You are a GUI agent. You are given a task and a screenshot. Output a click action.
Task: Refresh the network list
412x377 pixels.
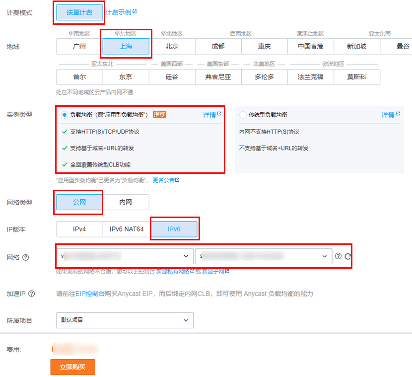(x=347, y=256)
